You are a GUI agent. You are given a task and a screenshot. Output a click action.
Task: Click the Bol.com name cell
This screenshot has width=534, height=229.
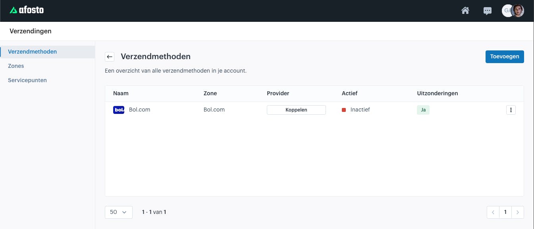(x=139, y=110)
